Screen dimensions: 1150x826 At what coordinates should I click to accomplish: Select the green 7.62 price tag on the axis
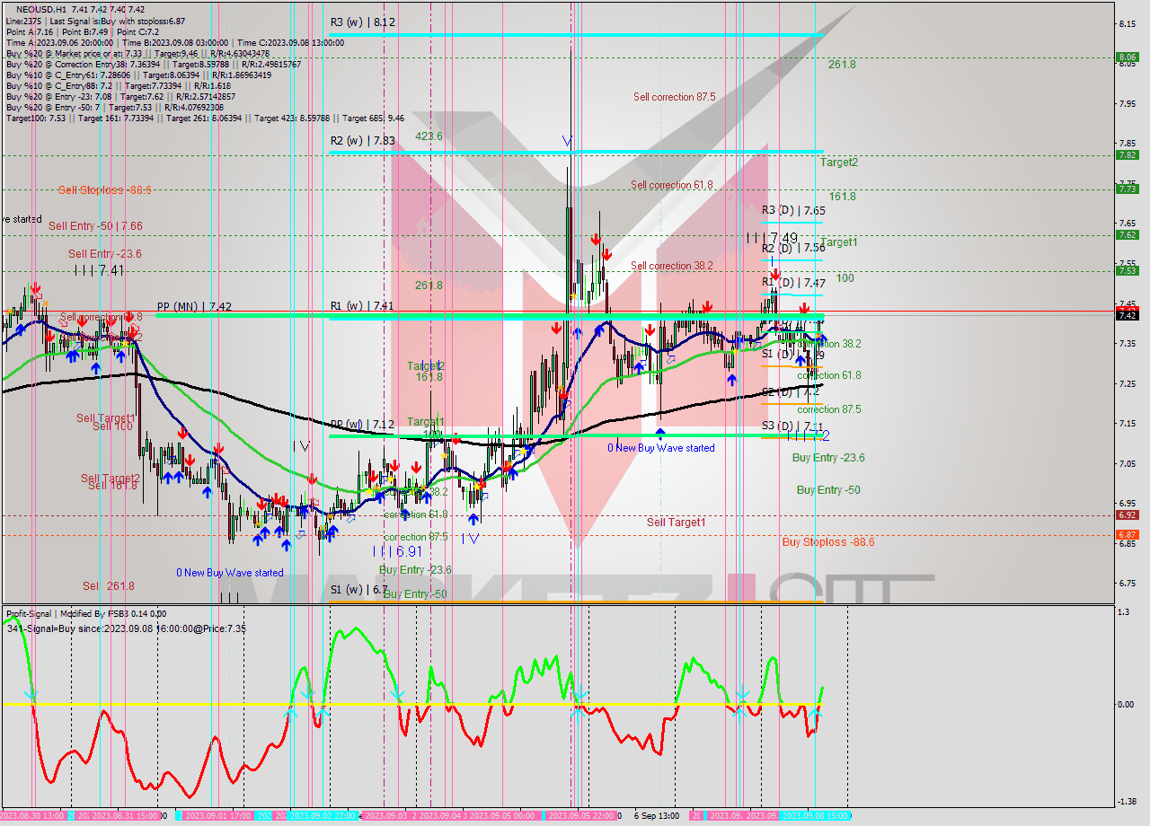[1127, 234]
